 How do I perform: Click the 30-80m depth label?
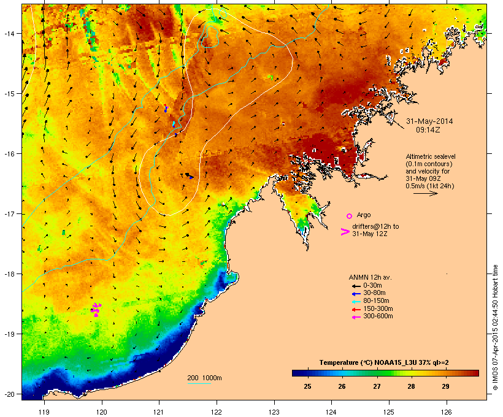click(374, 293)
